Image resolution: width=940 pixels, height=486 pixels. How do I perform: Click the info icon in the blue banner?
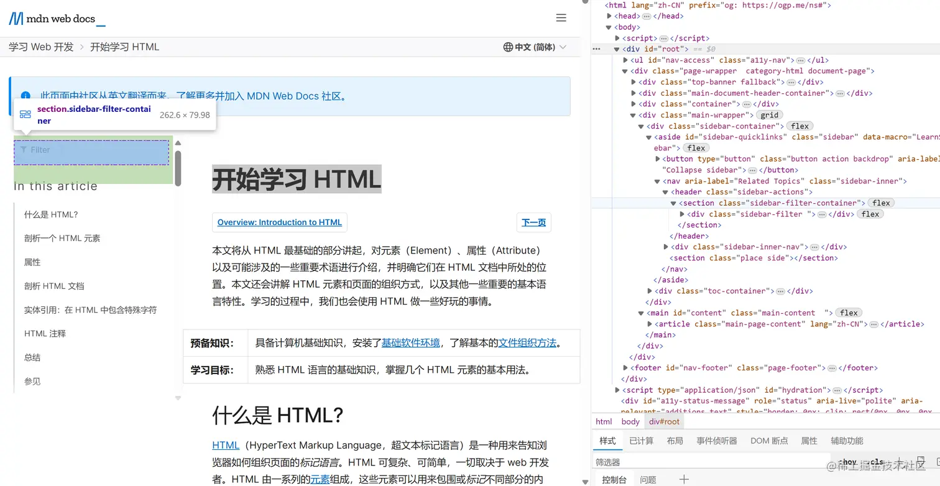pyautogui.click(x=25, y=96)
